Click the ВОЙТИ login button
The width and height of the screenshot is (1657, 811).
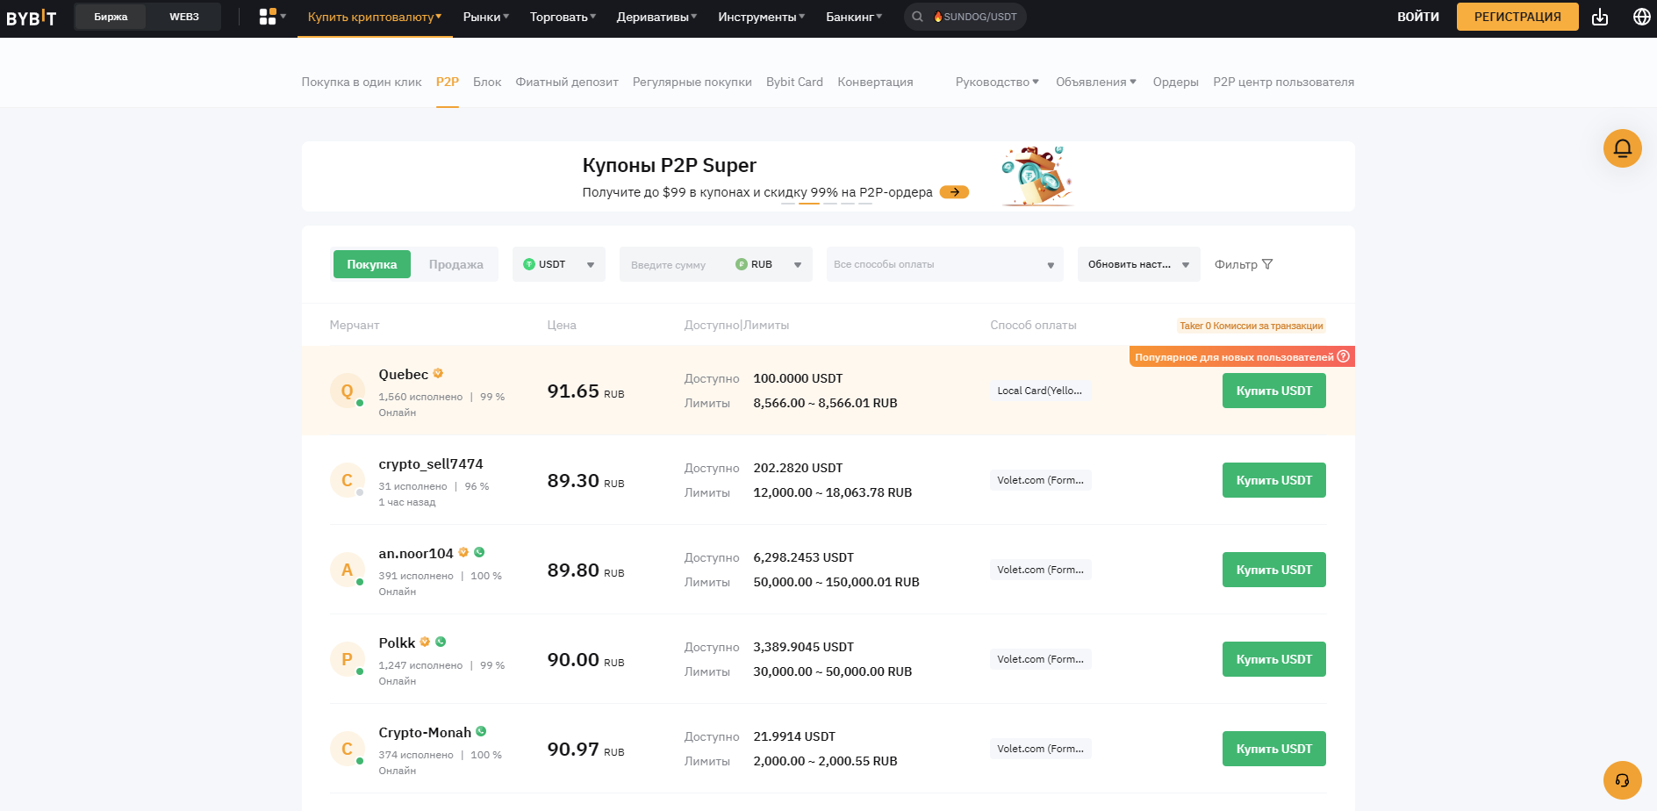[1418, 17]
